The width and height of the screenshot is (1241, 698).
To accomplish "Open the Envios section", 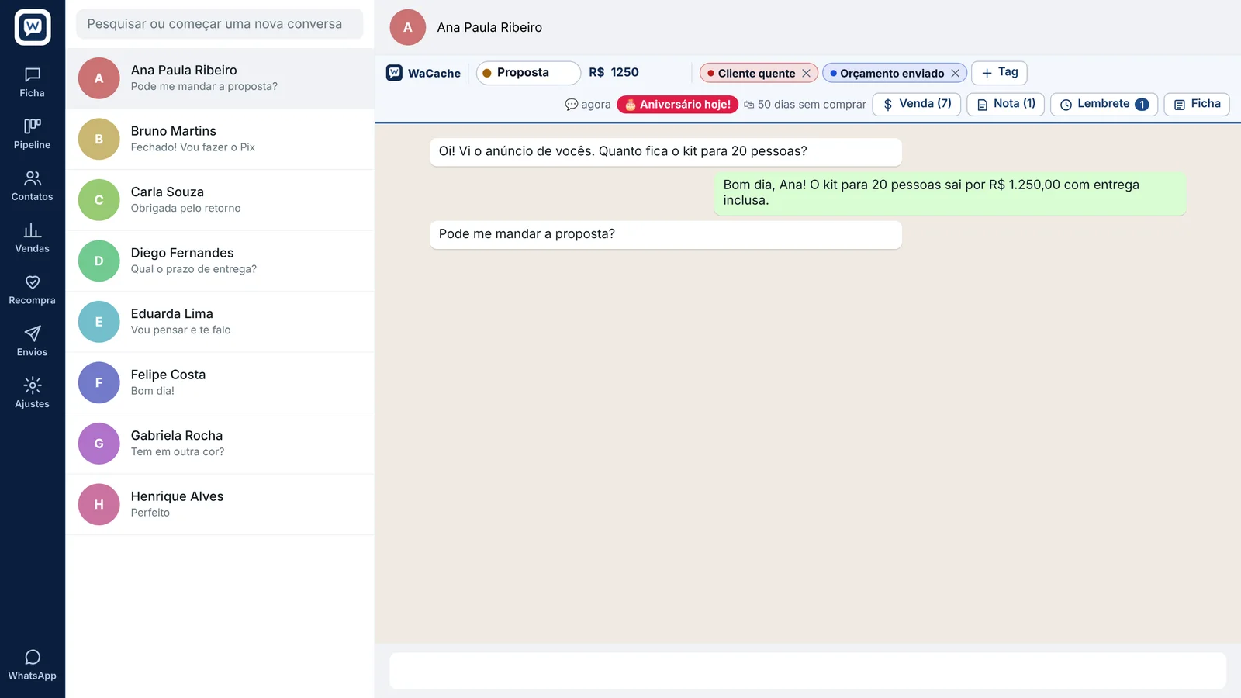I will click(32, 341).
